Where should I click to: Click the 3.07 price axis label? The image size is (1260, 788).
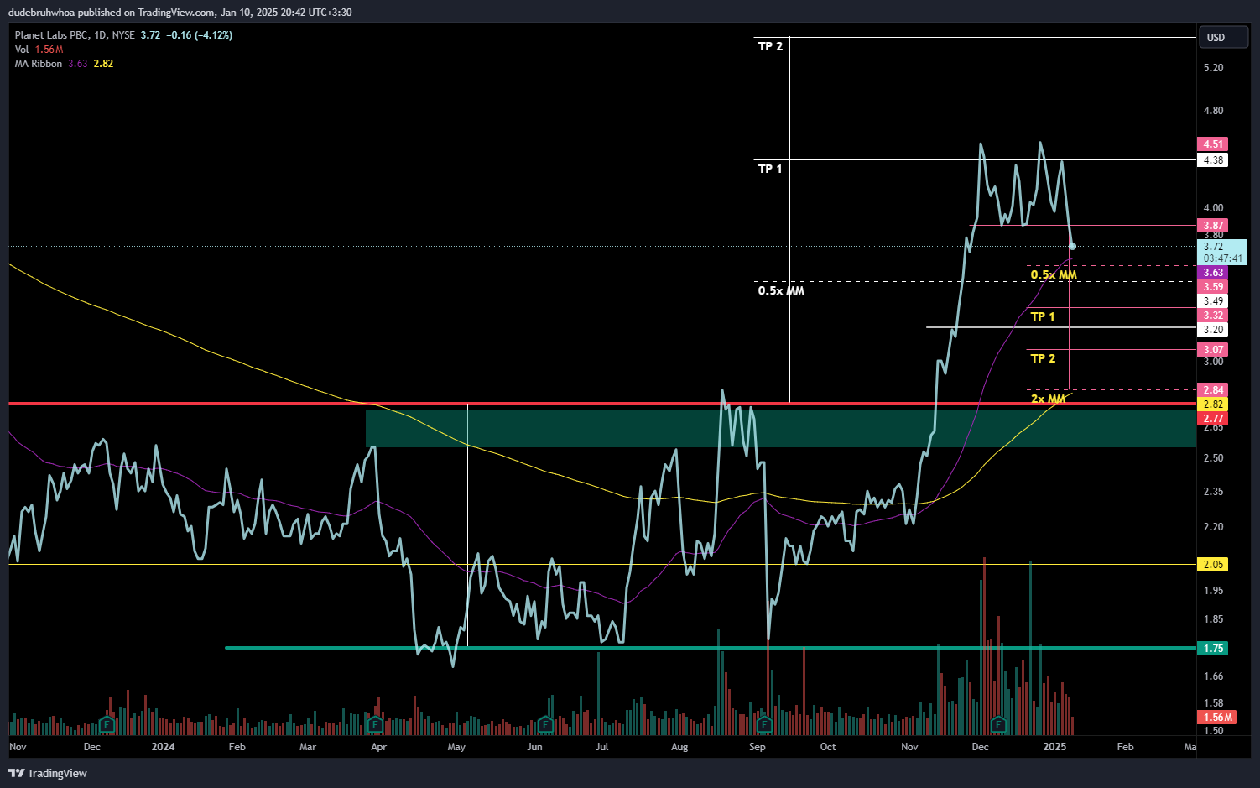pos(1213,350)
